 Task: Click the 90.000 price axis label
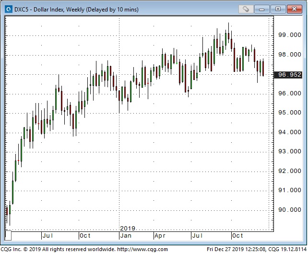290,210
